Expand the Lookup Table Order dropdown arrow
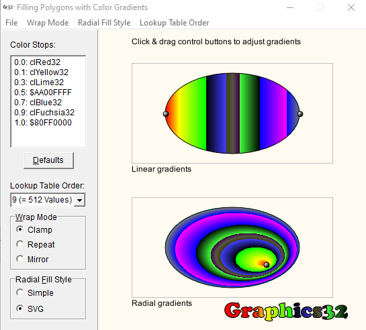This screenshot has width=366, height=330. [x=80, y=200]
